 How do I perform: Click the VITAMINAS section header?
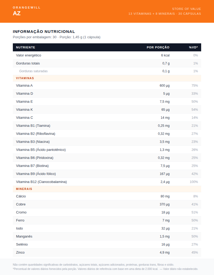25,78
